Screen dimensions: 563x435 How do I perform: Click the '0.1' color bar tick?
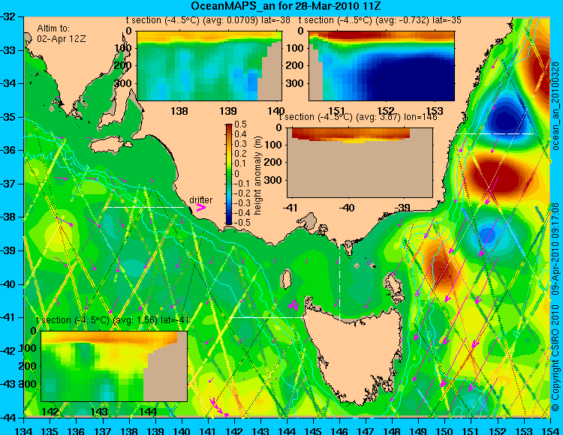pos(240,164)
